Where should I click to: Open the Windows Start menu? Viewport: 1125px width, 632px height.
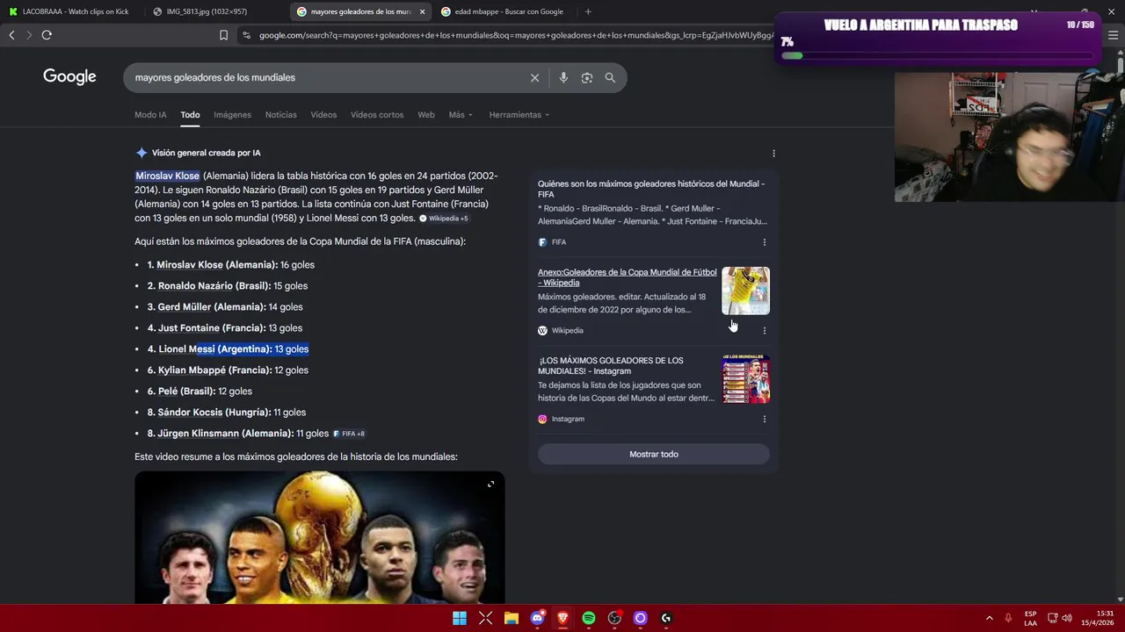click(x=460, y=618)
